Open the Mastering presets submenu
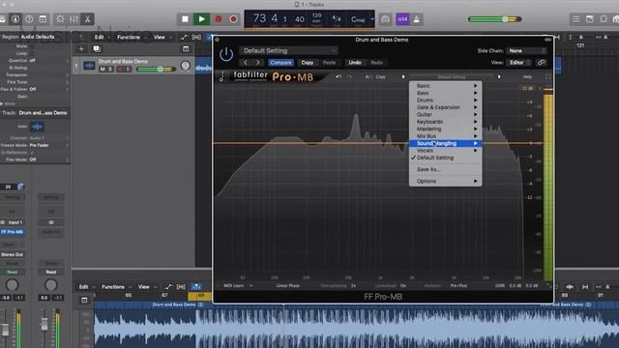The width and height of the screenshot is (619, 348). (445, 129)
